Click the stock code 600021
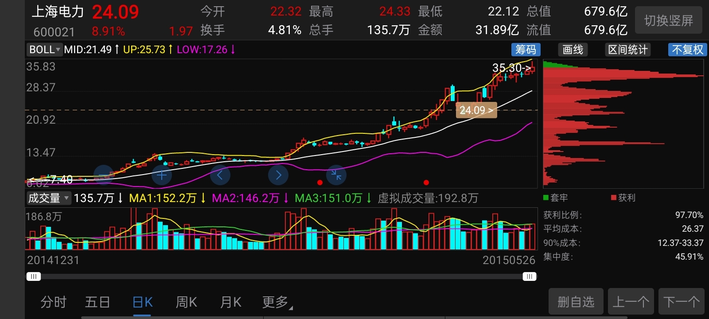 (x=54, y=32)
